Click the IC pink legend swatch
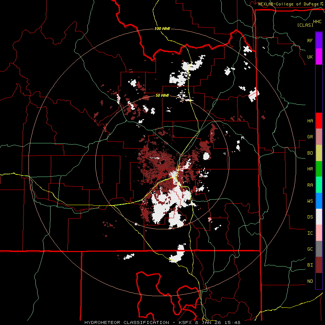Image resolution: width=325 pixels, height=325 pixels. [319, 233]
